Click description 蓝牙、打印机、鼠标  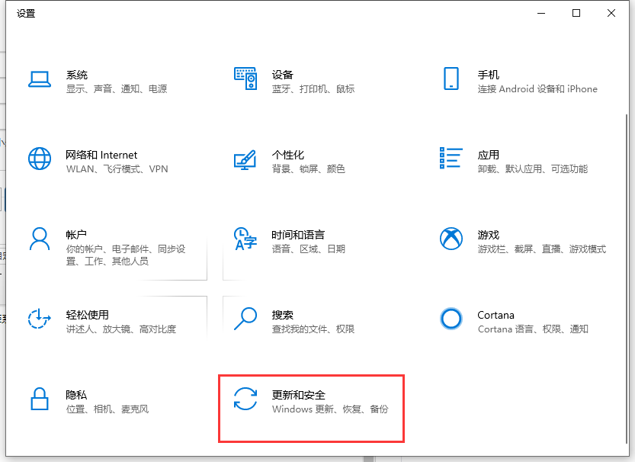[x=313, y=89]
